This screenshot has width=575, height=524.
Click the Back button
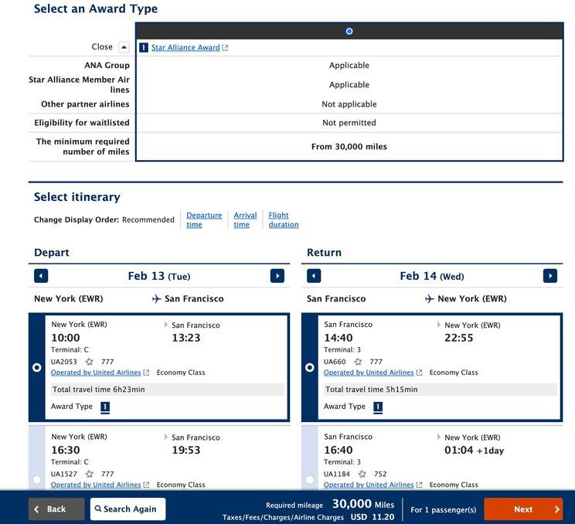point(56,509)
